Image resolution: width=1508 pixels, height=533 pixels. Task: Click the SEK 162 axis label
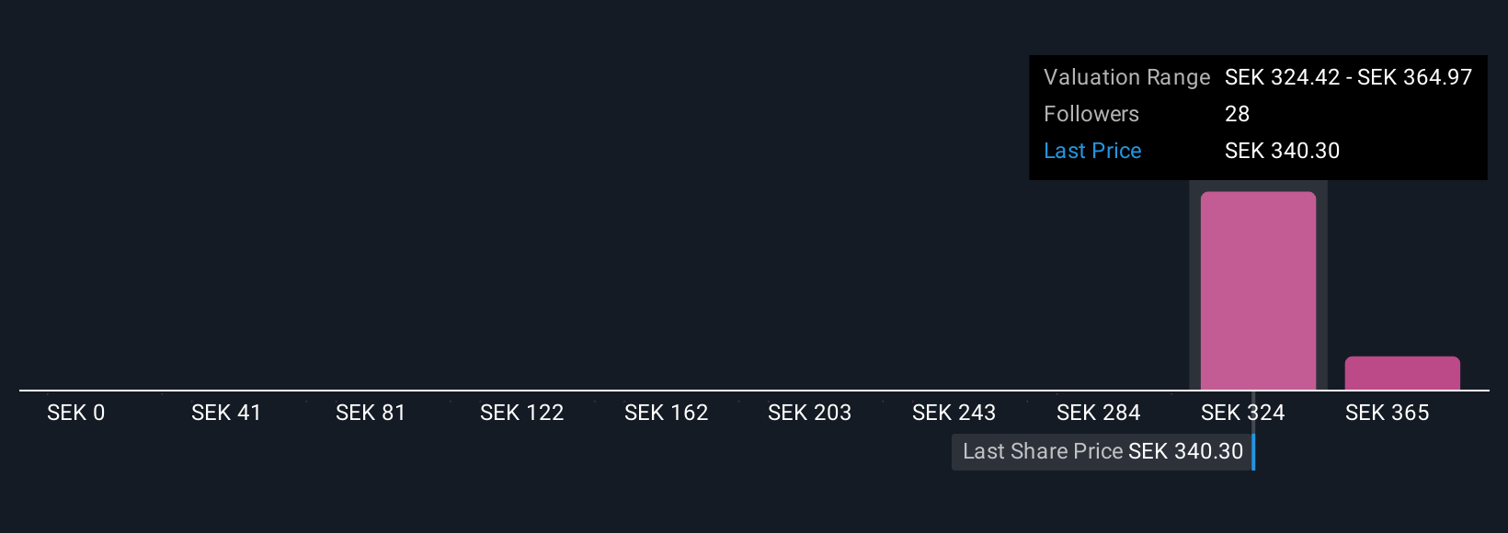(x=666, y=413)
